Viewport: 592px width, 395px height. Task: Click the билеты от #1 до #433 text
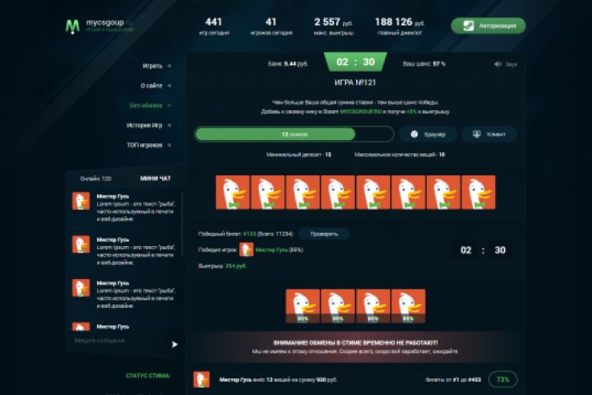click(453, 379)
